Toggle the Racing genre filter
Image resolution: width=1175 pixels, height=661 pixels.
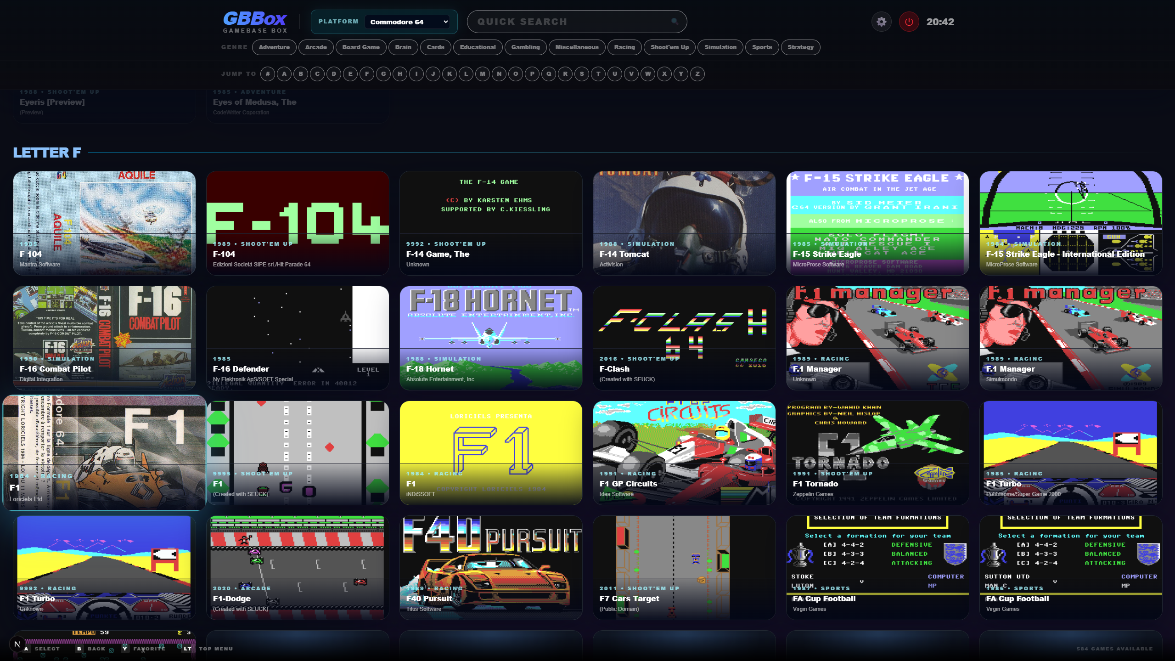pos(624,47)
